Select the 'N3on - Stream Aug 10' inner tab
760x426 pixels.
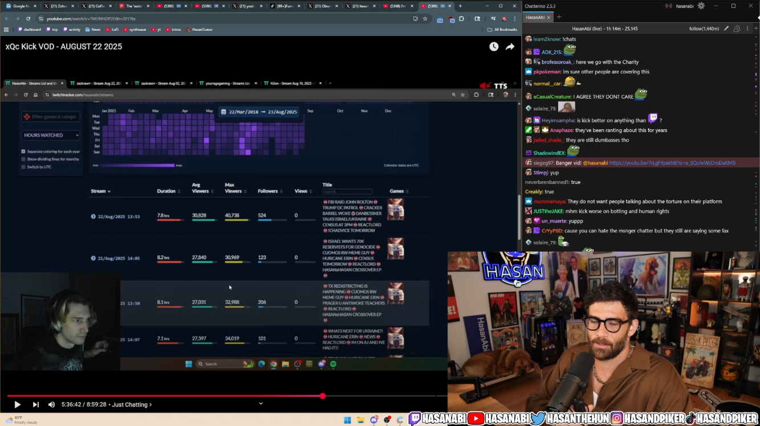291,83
